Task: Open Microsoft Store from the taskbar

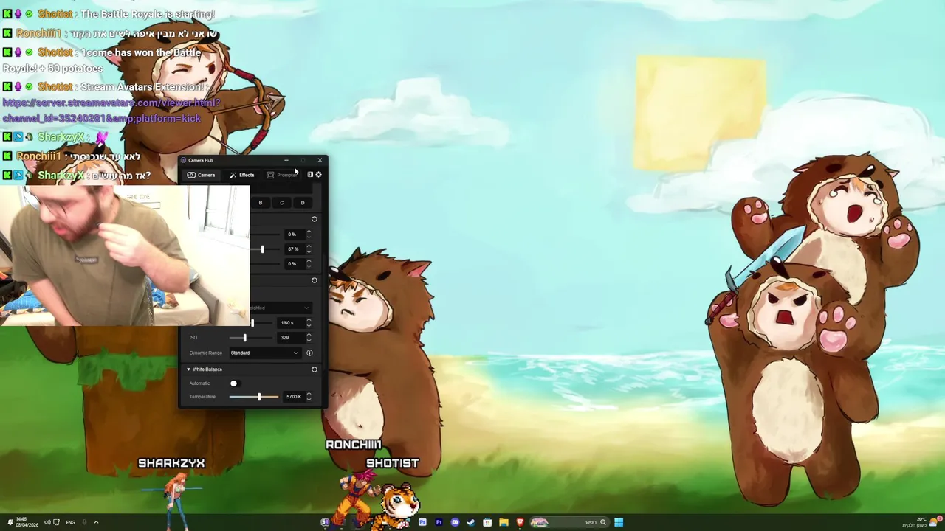Action: click(x=487, y=522)
